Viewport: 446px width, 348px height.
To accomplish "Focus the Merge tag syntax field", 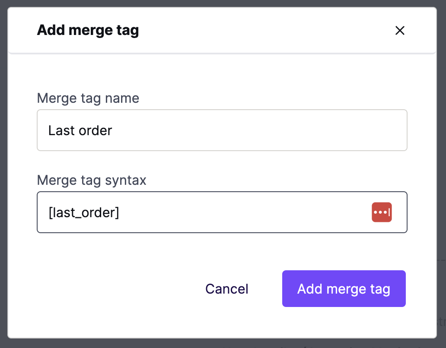I will 222,212.
